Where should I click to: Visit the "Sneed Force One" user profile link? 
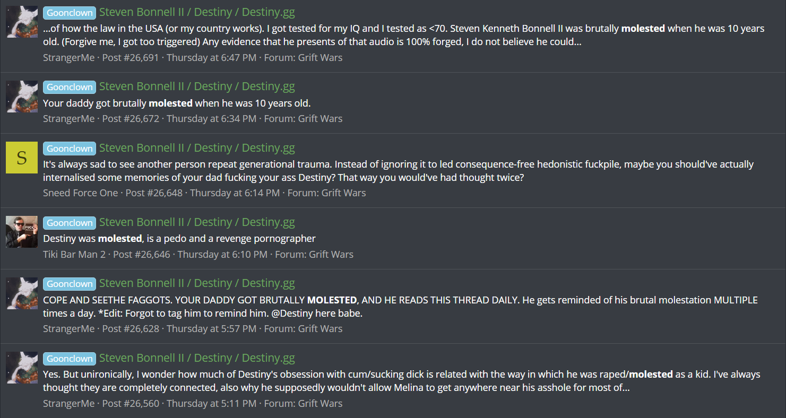pyautogui.click(x=81, y=193)
